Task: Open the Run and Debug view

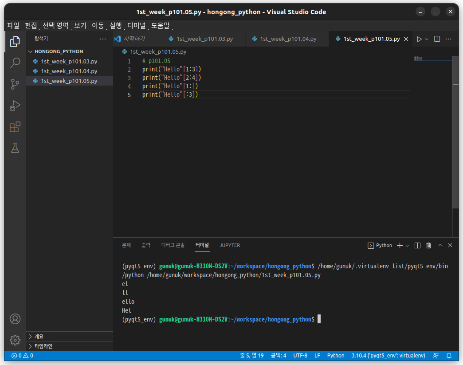Action: (15, 106)
